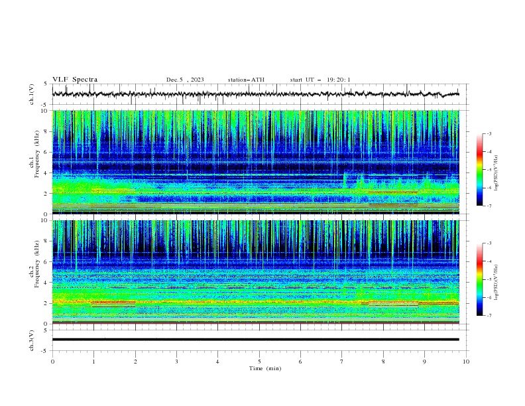
Task: Select the date text "Dec.5 , 2023"
Action: pos(185,80)
